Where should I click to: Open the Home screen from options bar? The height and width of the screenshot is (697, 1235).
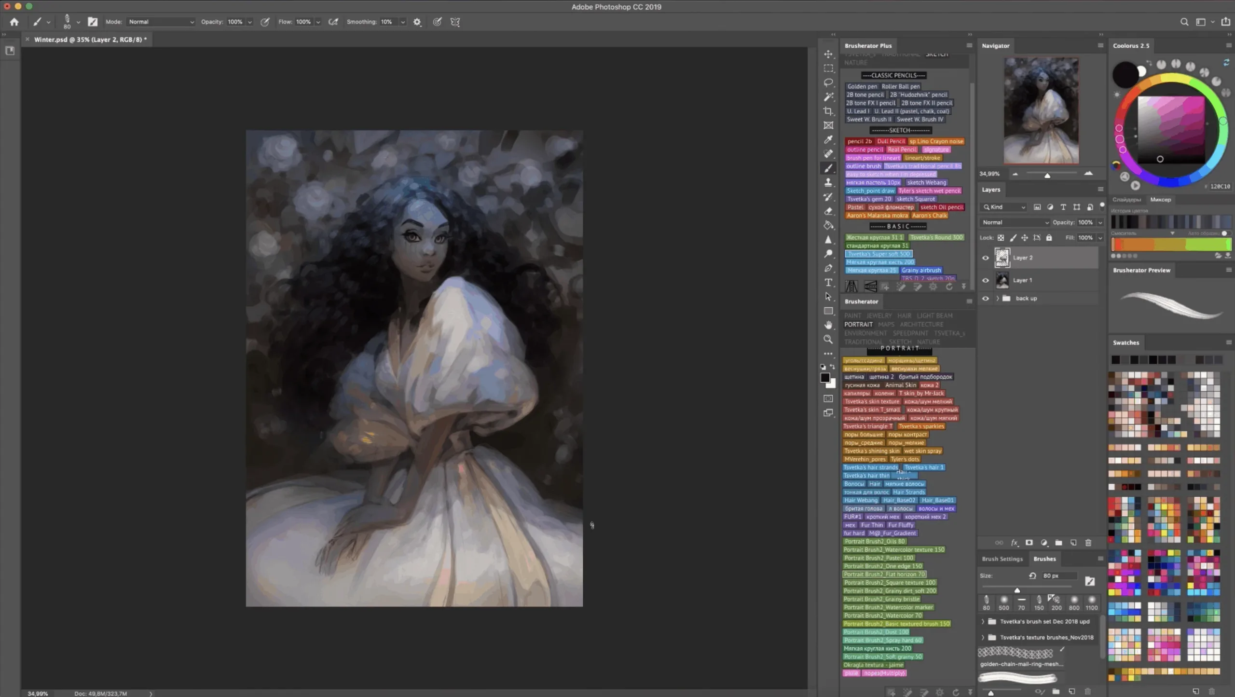click(x=14, y=22)
